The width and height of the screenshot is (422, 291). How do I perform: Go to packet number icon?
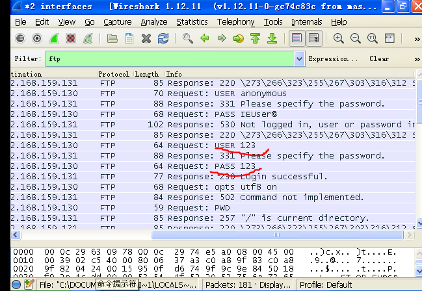click(239, 38)
